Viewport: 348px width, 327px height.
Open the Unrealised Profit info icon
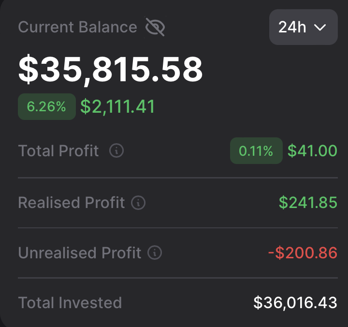pos(155,253)
